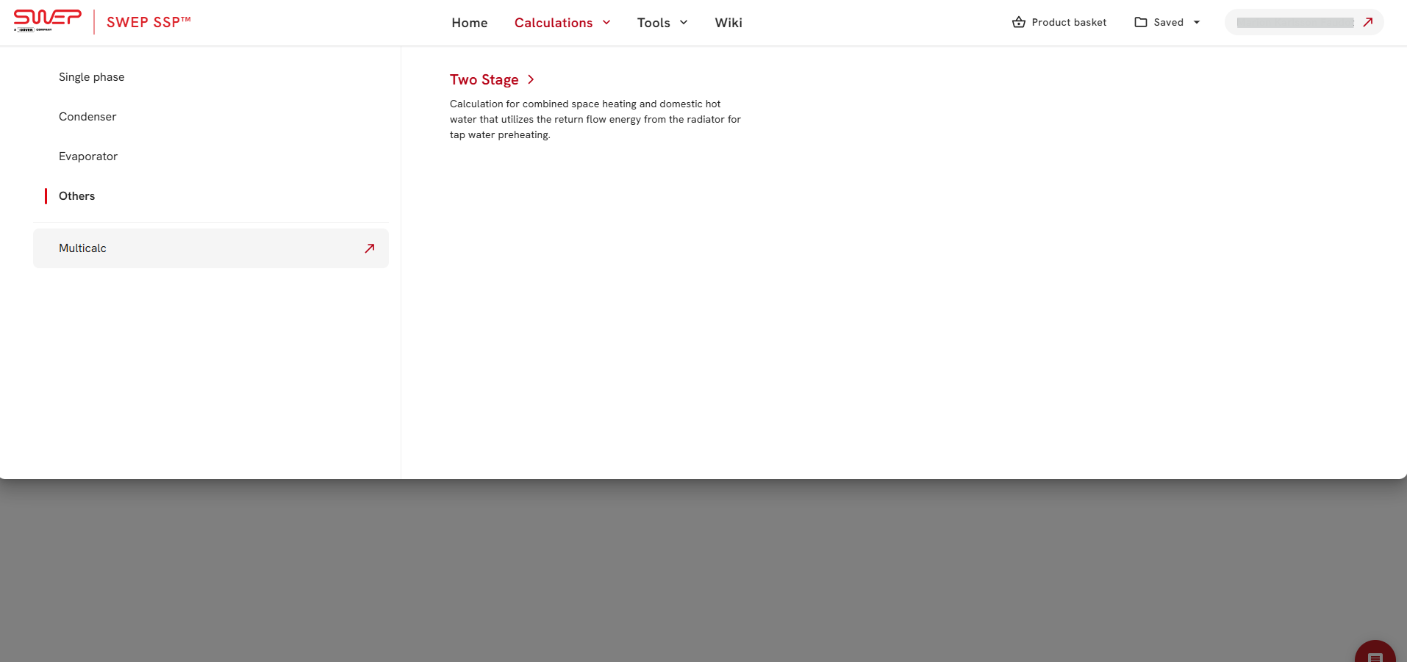The width and height of the screenshot is (1407, 662).
Task: Collapse the Calculations menu chevron
Action: pos(606,23)
